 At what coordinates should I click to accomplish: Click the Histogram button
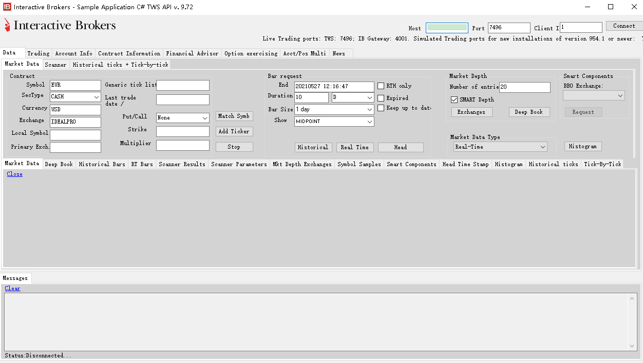click(x=583, y=147)
